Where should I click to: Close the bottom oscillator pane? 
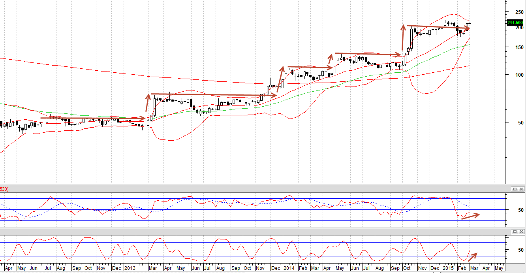(x=521, y=232)
